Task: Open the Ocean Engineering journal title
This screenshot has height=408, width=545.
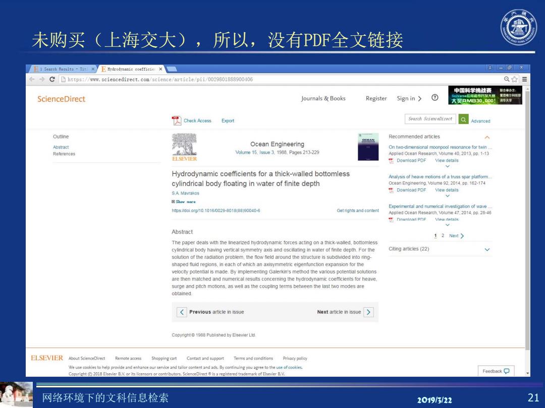Action: pyautogui.click(x=277, y=144)
